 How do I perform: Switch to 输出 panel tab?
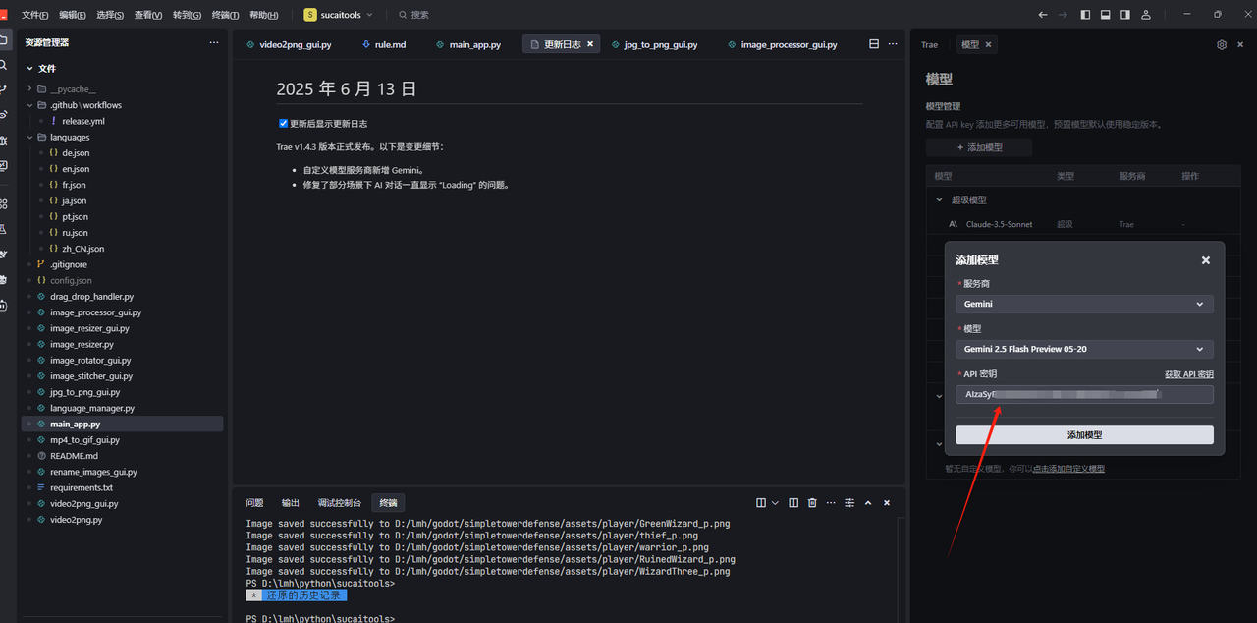pos(291,502)
